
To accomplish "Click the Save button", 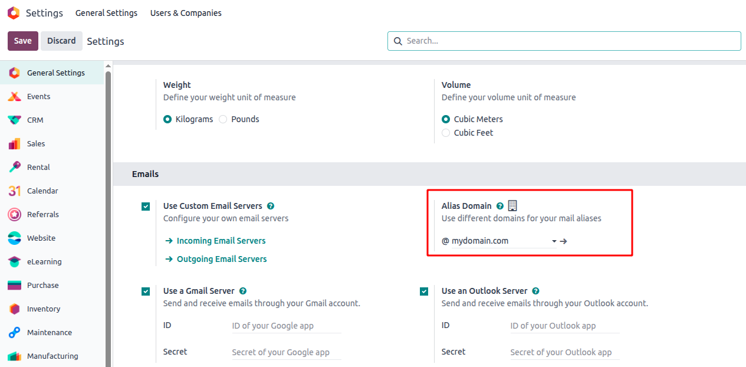I will tap(23, 41).
